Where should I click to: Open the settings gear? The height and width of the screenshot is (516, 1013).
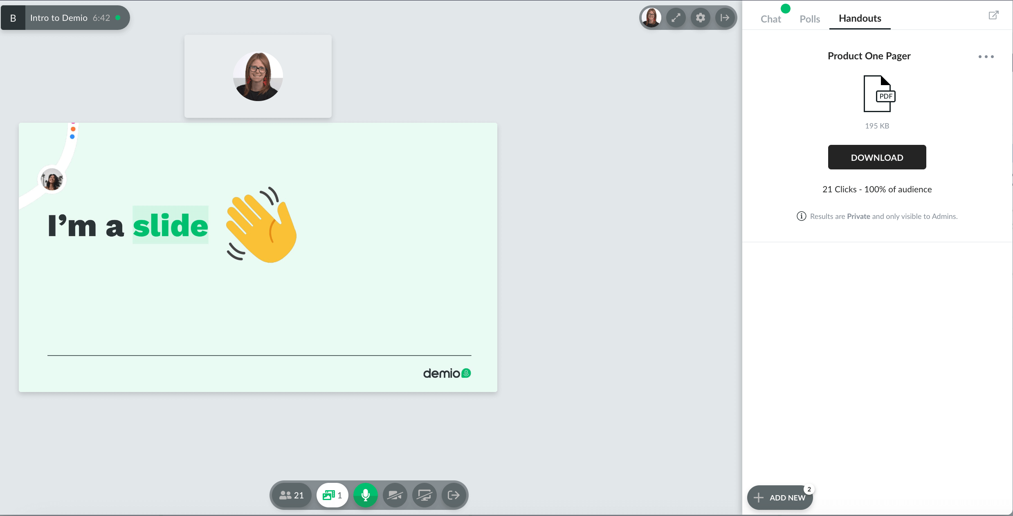coord(701,18)
